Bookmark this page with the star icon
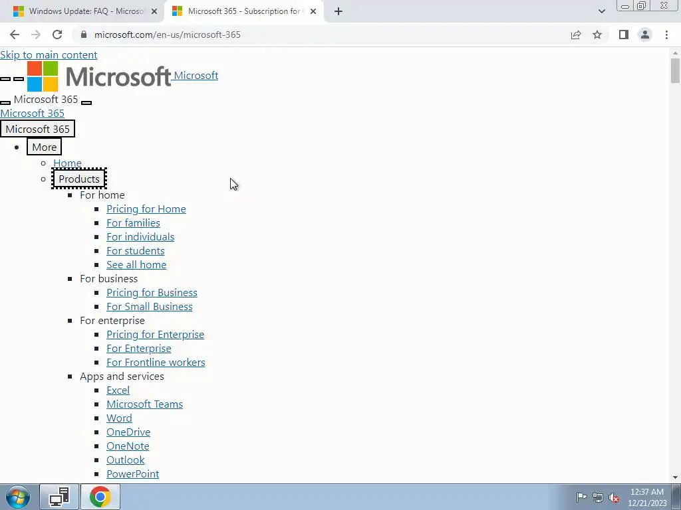This screenshot has height=510, width=681. point(597,35)
